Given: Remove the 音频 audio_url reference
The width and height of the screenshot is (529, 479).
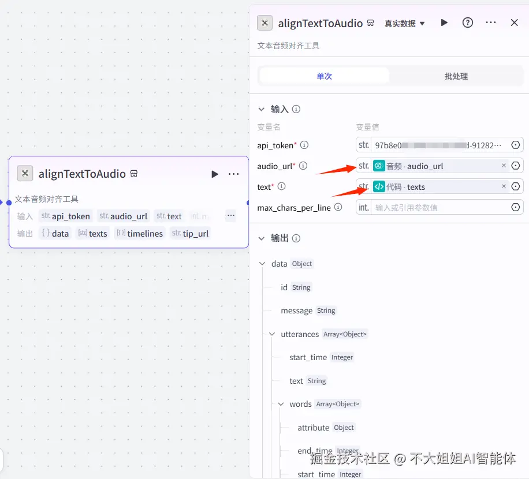Looking at the screenshot, I should [x=504, y=166].
